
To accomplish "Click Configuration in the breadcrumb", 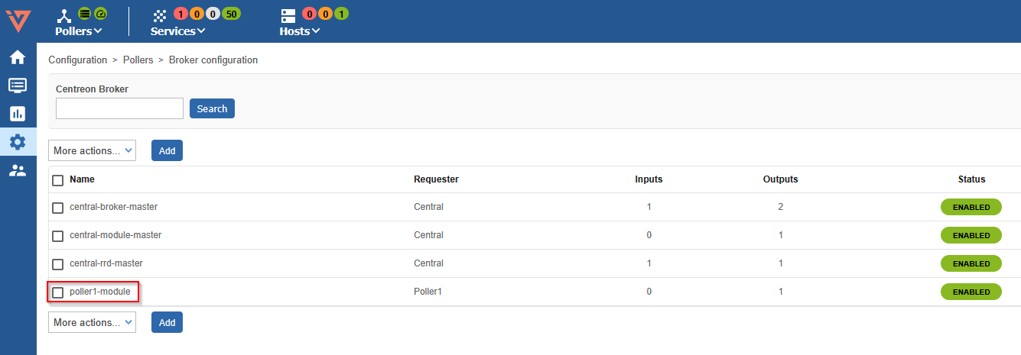I will 78,60.
